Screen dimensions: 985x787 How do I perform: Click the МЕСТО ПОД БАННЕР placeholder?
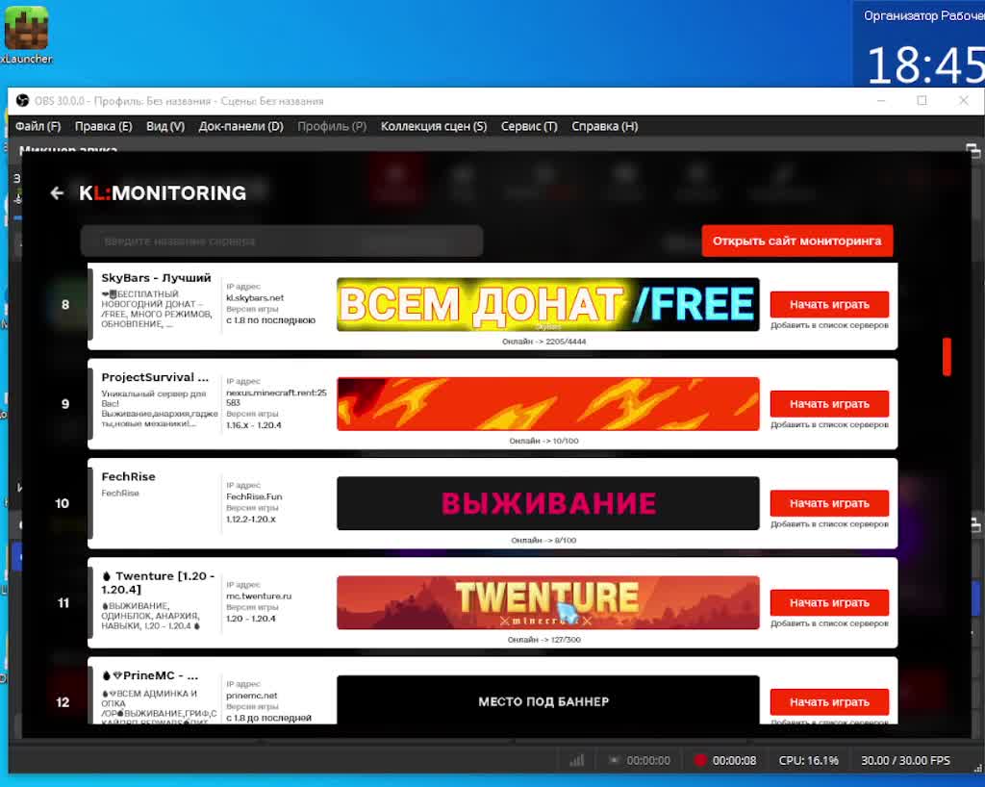[x=547, y=700]
